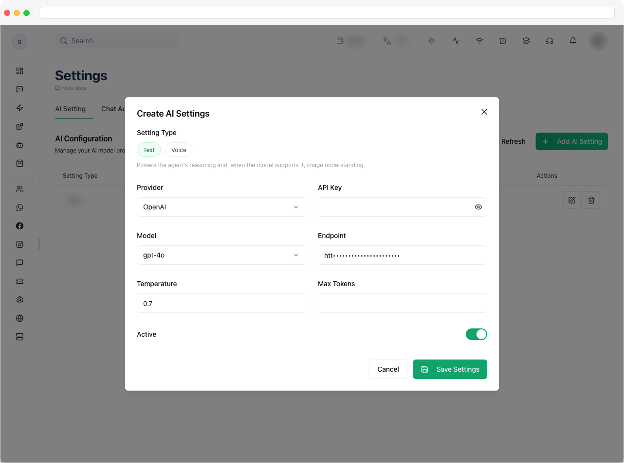Click the activity pulse icon
The height and width of the screenshot is (463, 624).
(456, 41)
